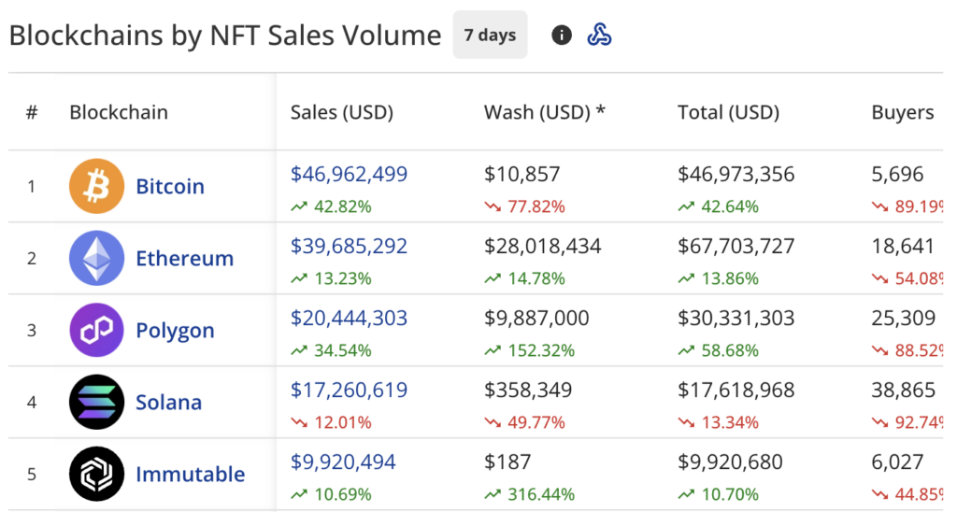The width and height of the screenshot is (957, 512).
Task: Sort by the Wash (USD) column header
Action: [x=545, y=112]
